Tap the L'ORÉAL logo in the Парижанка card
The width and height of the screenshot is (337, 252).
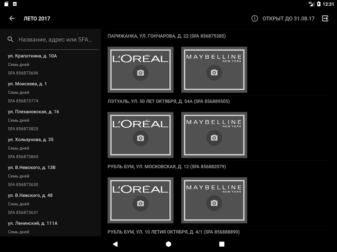(x=140, y=58)
